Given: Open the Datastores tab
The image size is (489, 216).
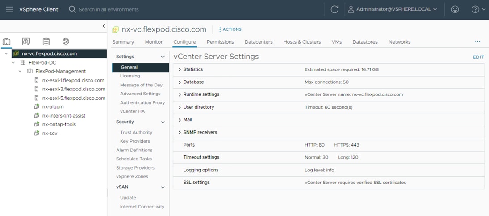Looking at the screenshot, I should click(x=365, y=42).
